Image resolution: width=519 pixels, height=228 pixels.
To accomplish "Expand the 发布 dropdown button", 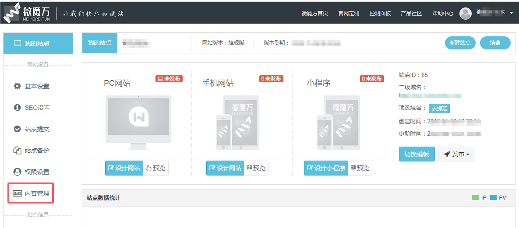I will coord(457,154).
